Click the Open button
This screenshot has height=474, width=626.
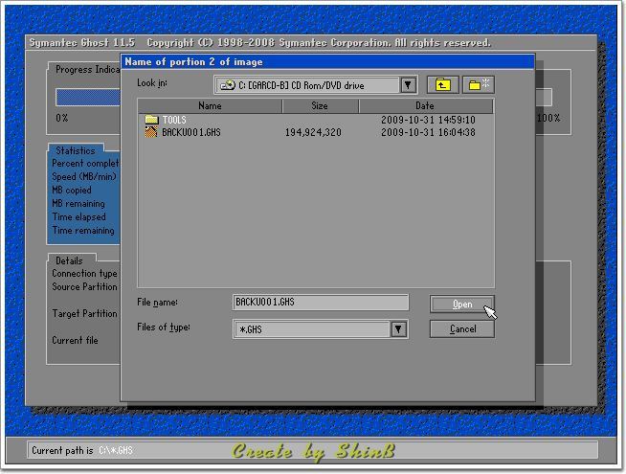(462, 305)
